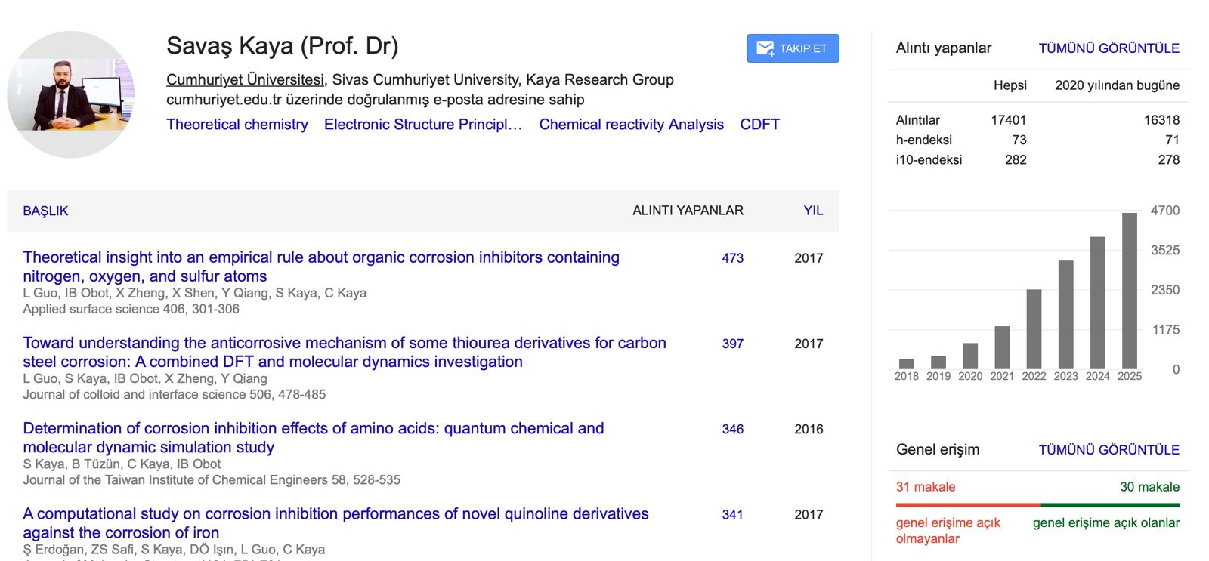Image resolution: width=1209 pixels, height=561 pixels.
Task: View the 473 citations of first paper
Action: [x=732, y=258]
